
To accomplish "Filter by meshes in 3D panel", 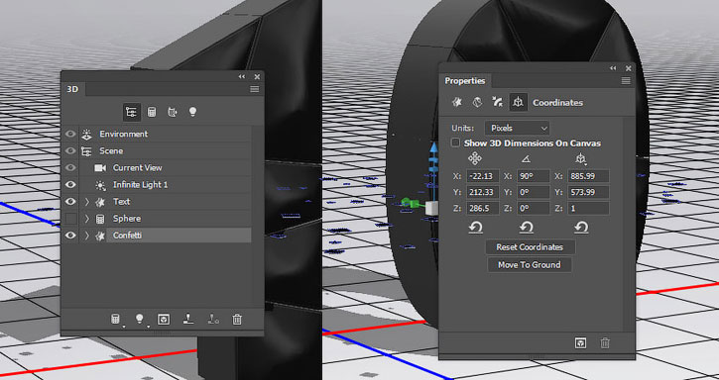I will [x=152, y=112].
